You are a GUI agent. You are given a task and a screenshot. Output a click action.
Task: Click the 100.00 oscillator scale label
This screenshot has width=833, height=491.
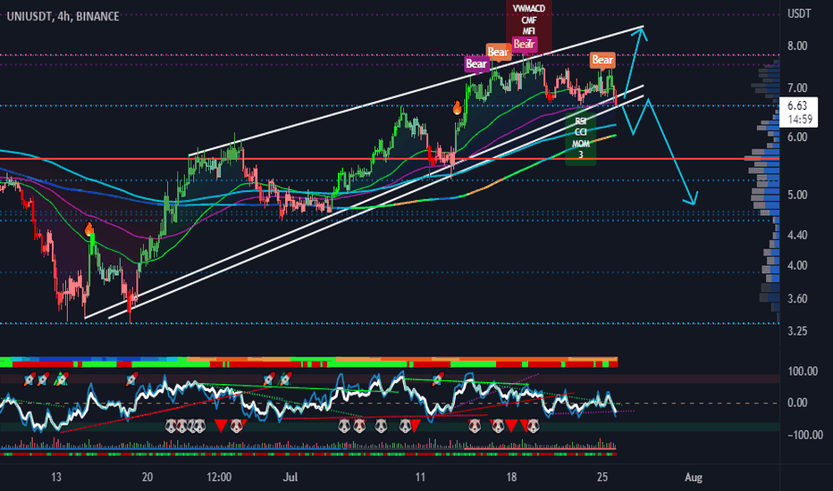click(803, 371)
